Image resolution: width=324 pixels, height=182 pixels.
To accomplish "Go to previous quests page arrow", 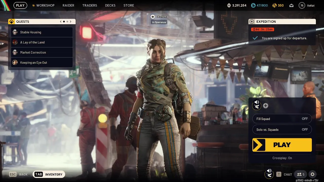I will 61,22.
